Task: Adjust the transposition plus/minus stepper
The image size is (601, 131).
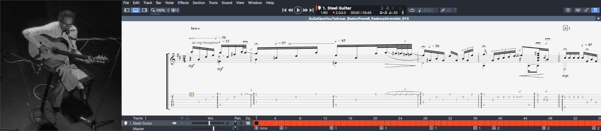Action: tap(455, 10)
